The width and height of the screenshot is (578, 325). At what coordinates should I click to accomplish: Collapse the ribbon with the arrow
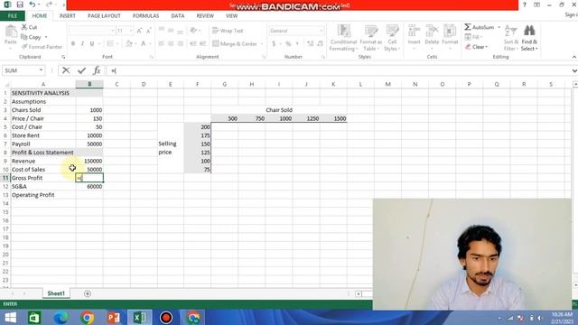coord(574,57)
